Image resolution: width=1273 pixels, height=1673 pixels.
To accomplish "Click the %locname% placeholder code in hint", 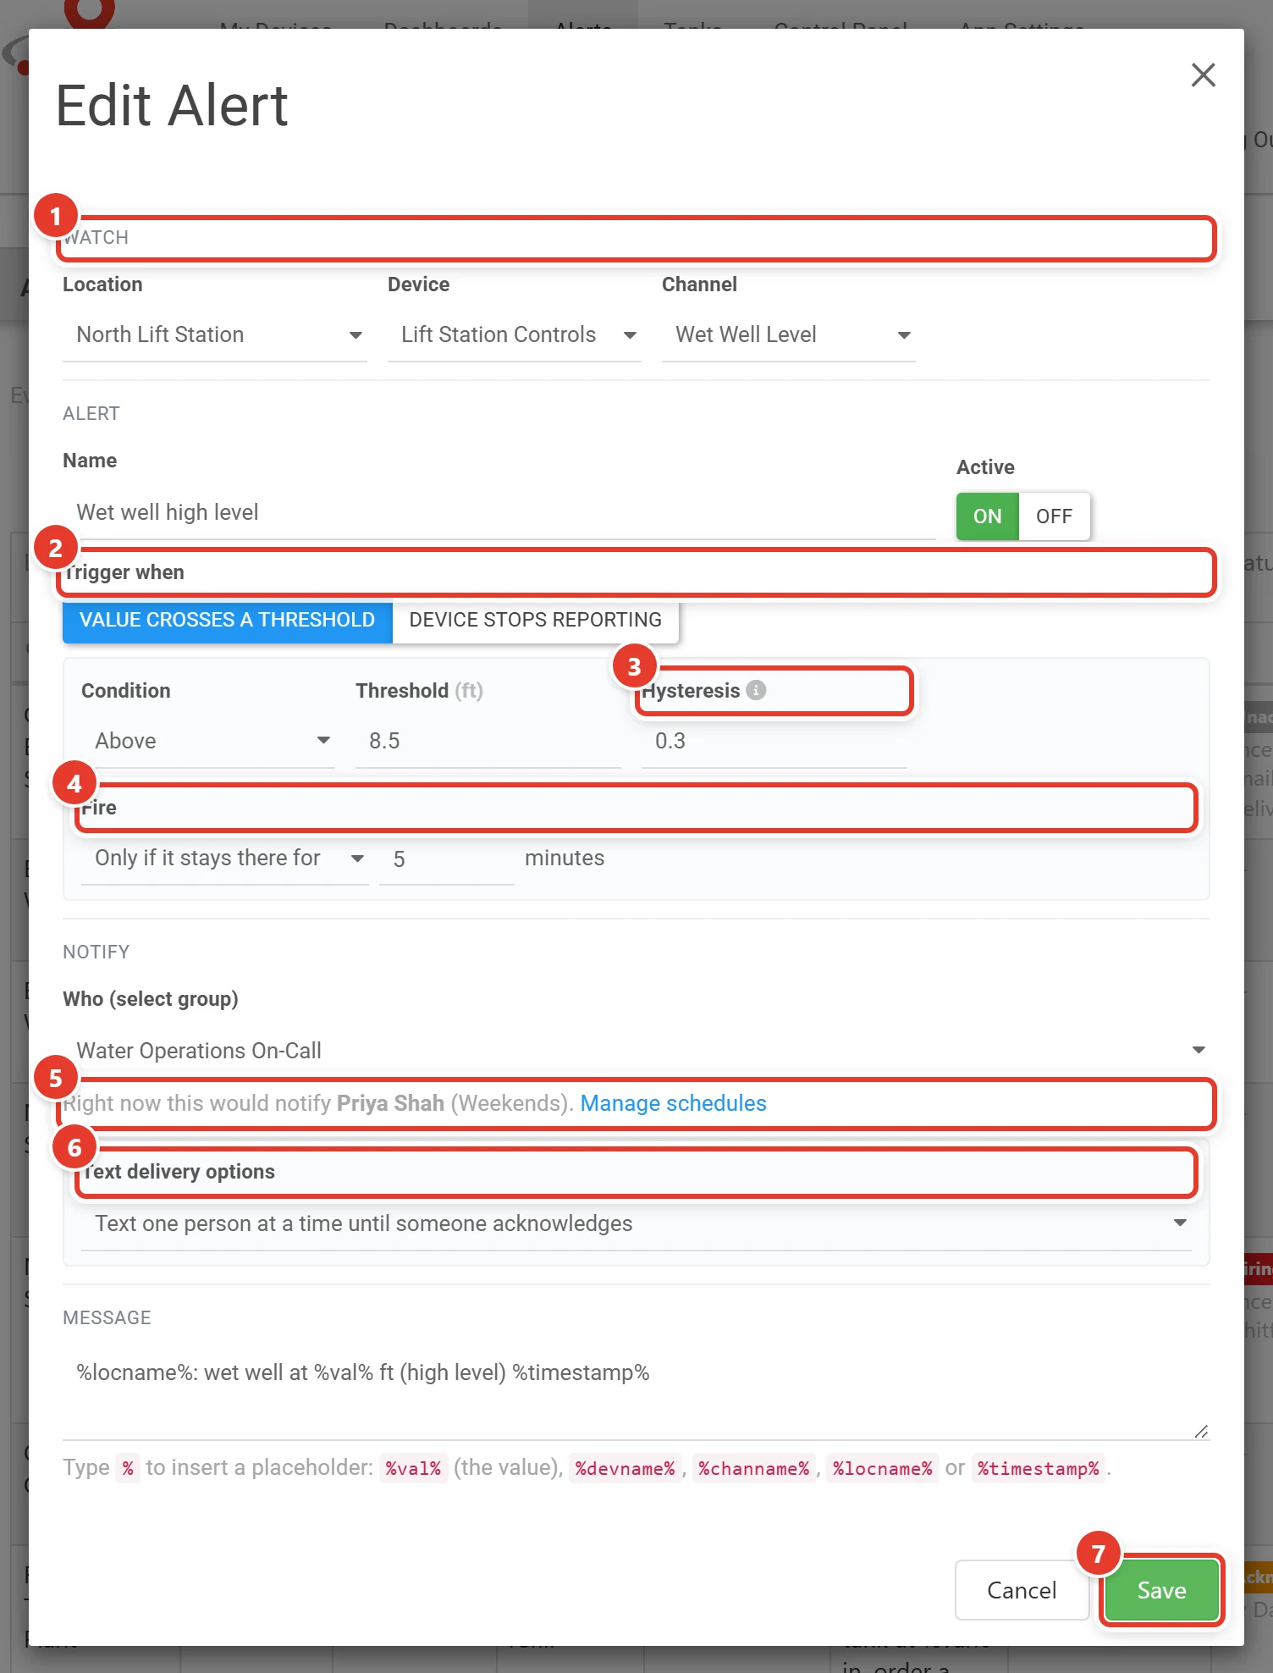I will (883, 1468).
